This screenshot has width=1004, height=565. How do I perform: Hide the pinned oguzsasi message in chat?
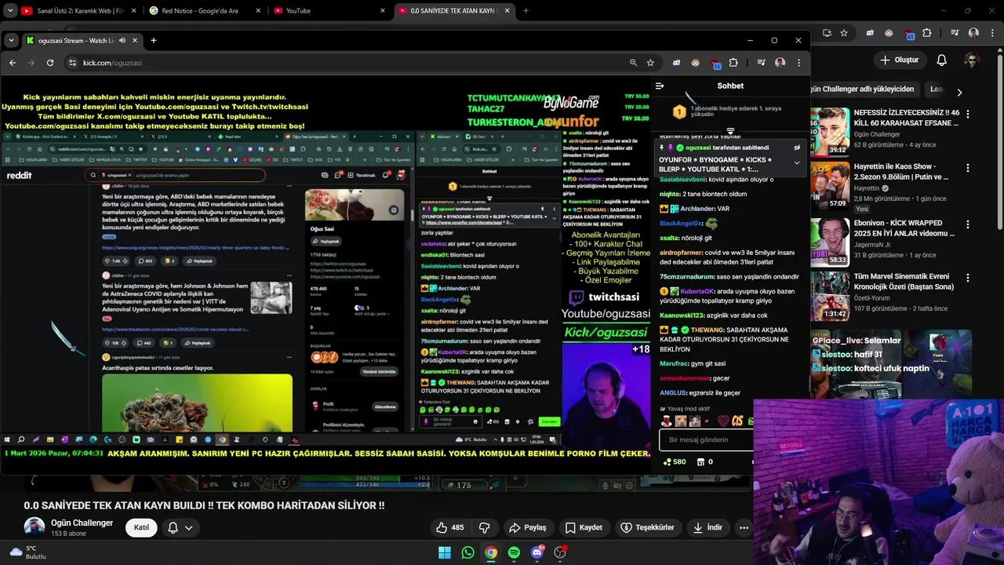click(797, 148)
